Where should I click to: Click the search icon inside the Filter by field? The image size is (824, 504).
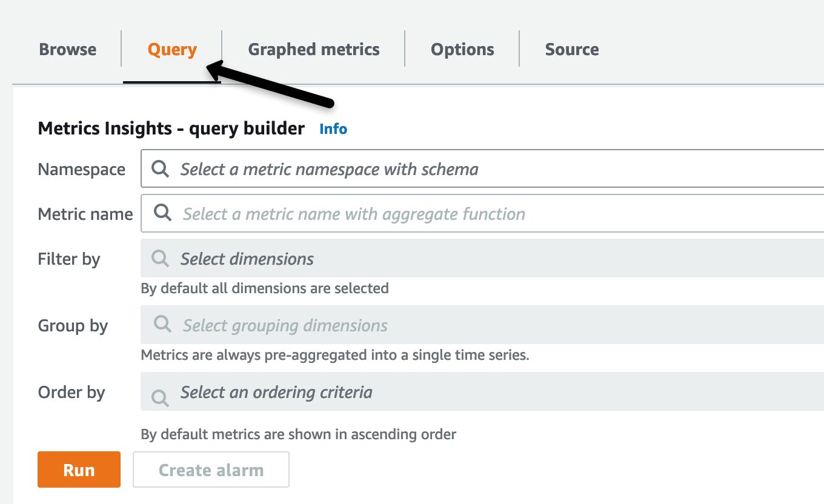pos(159,258)
